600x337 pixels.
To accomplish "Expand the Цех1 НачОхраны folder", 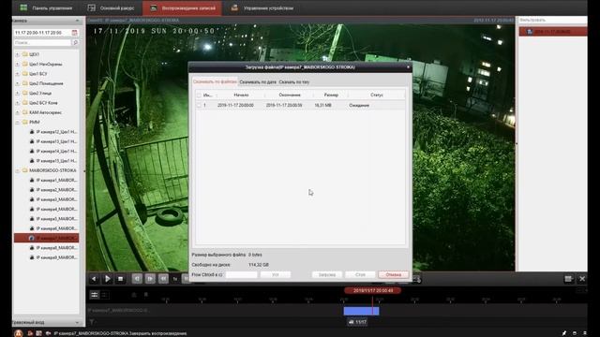I will coord(17,65).
